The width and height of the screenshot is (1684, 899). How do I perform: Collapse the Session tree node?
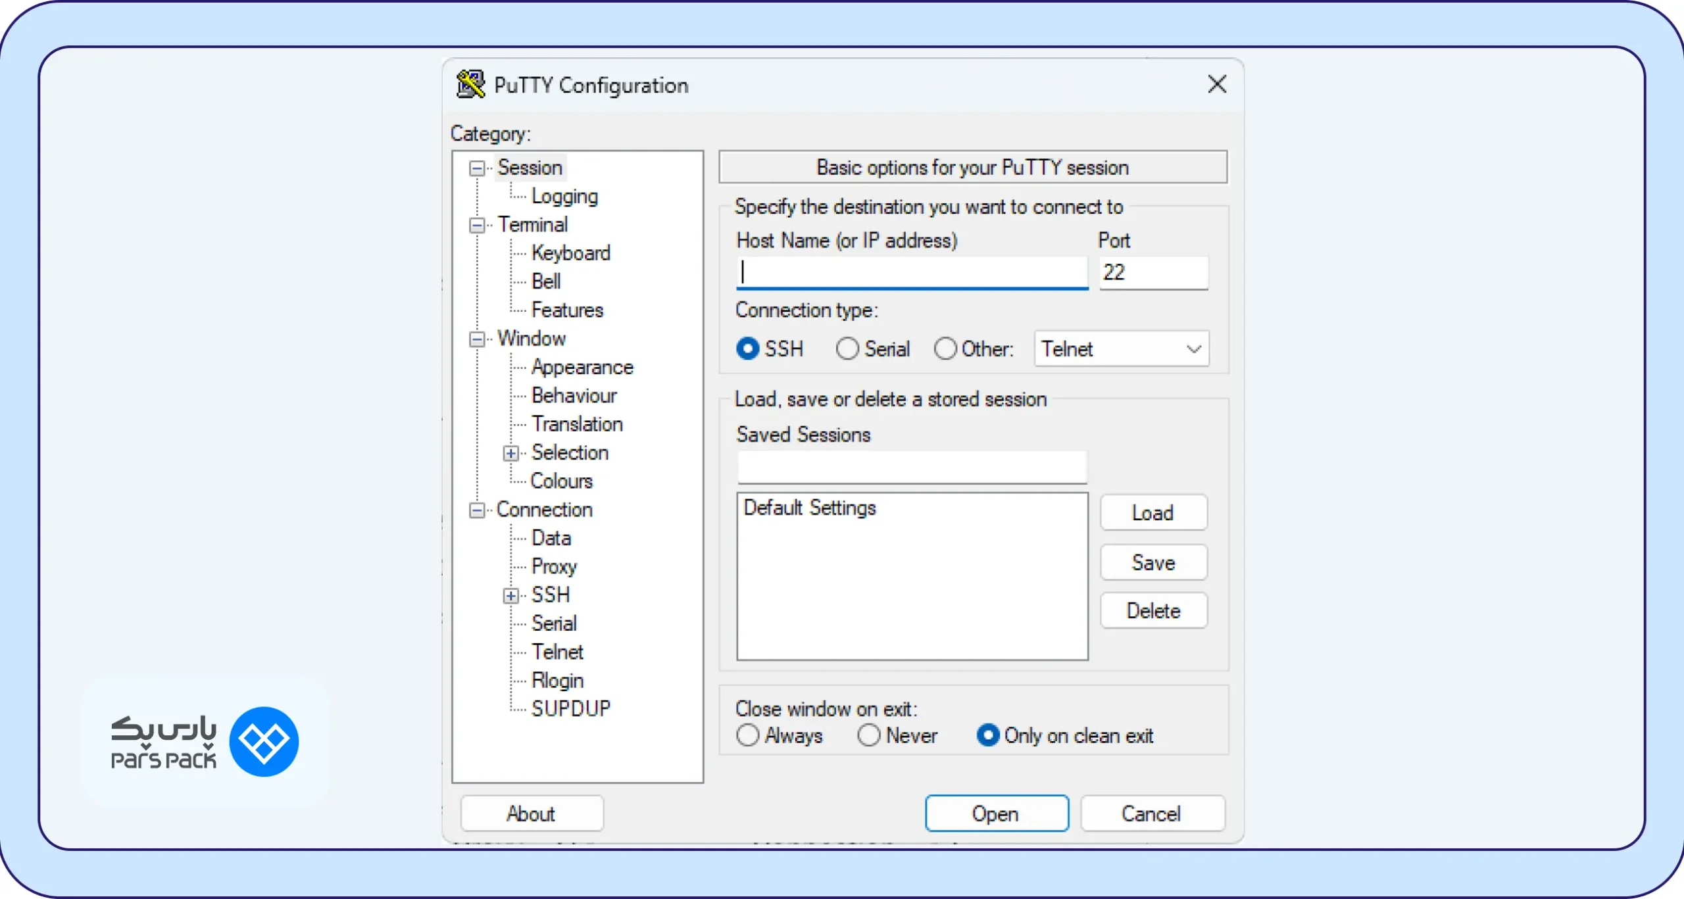pos(477,168)
